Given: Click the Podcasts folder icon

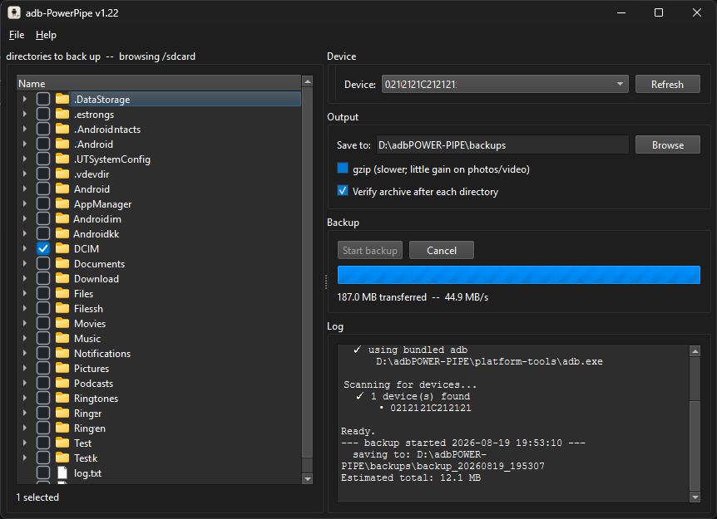Looking at the screenshot, I should pos(62,383).
